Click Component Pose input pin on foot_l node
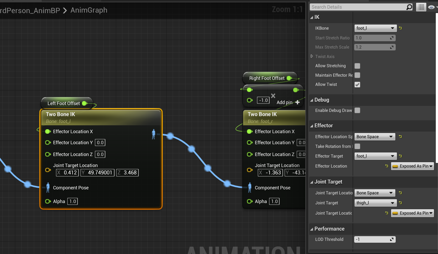The height and width of the screenshot is (254, 438). [48, 188]
